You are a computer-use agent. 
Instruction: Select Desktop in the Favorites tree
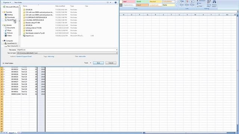[x=10, y=15]
